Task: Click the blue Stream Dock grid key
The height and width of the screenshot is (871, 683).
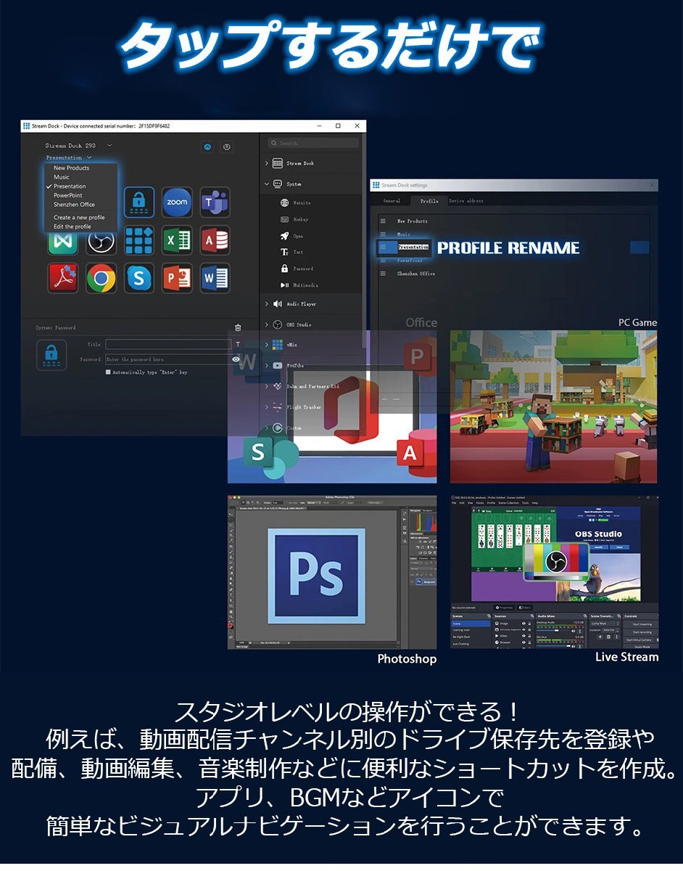Action: coord(138,240)
